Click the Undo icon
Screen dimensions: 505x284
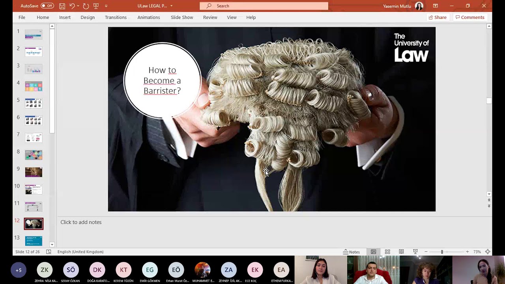pyautogui.click(x=72, y=6)
